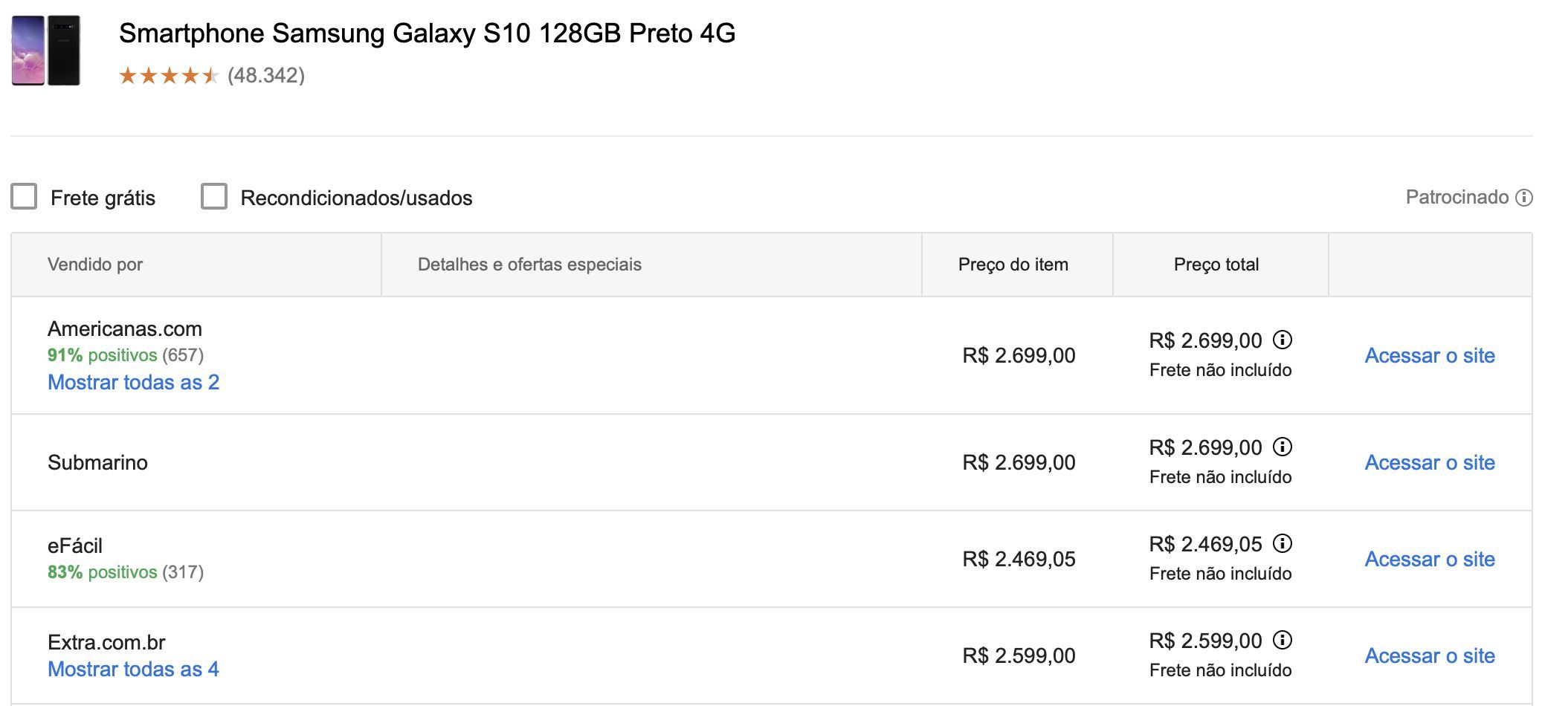
Task: Click the Patrocinado info icon
Action: [1524, 198]
